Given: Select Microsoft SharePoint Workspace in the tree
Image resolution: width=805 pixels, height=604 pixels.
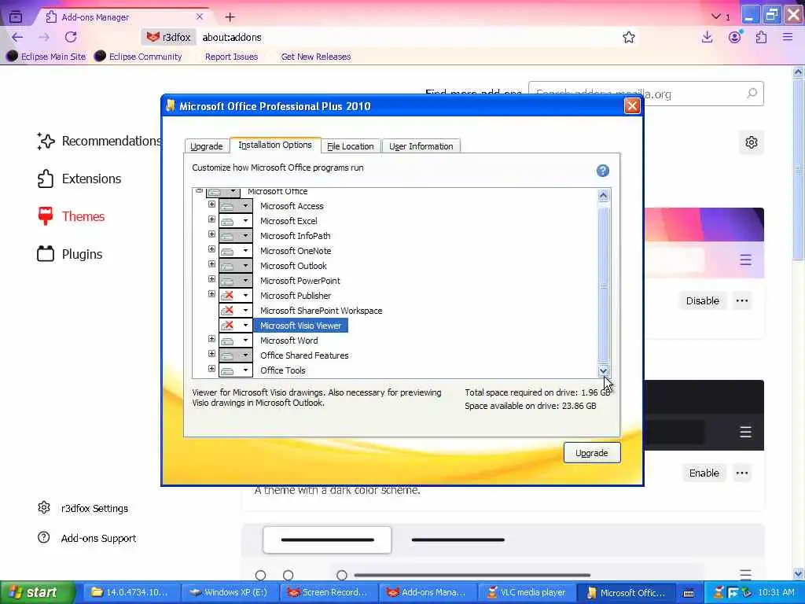Looking at the screenshot, I should (321, 311).
